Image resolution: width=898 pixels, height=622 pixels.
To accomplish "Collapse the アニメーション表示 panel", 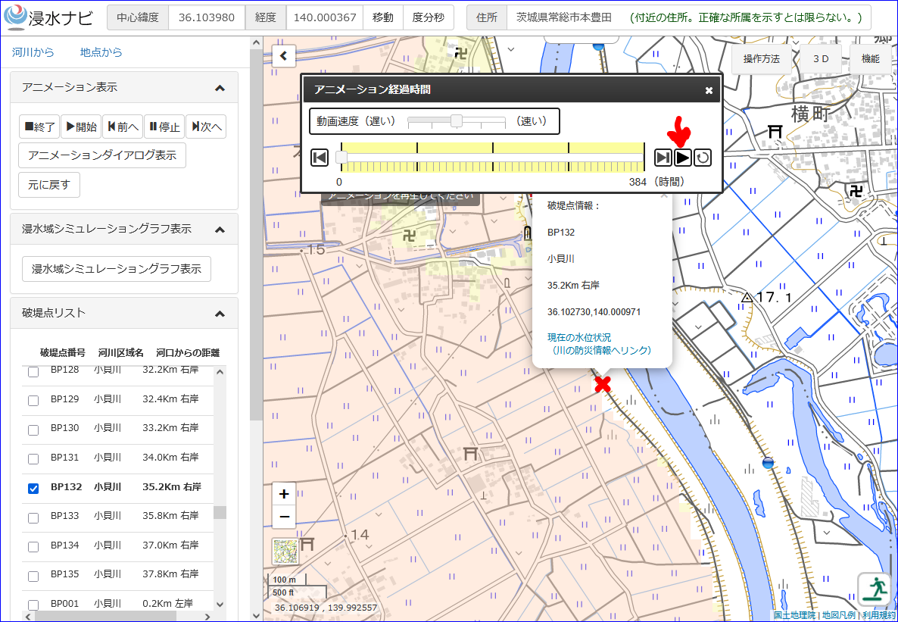I will coord(220,88).
